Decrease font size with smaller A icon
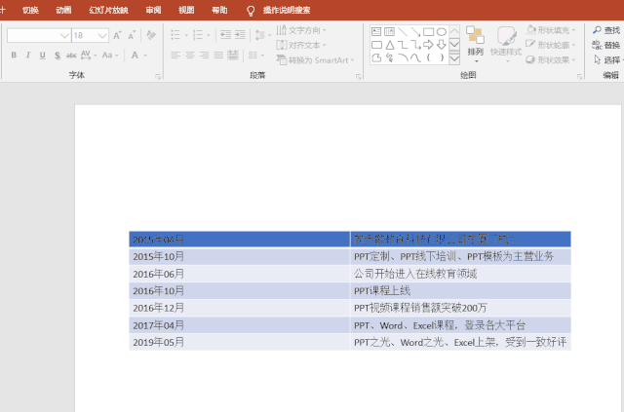Viewport: 624px width, 412px height. coord(132,35)
